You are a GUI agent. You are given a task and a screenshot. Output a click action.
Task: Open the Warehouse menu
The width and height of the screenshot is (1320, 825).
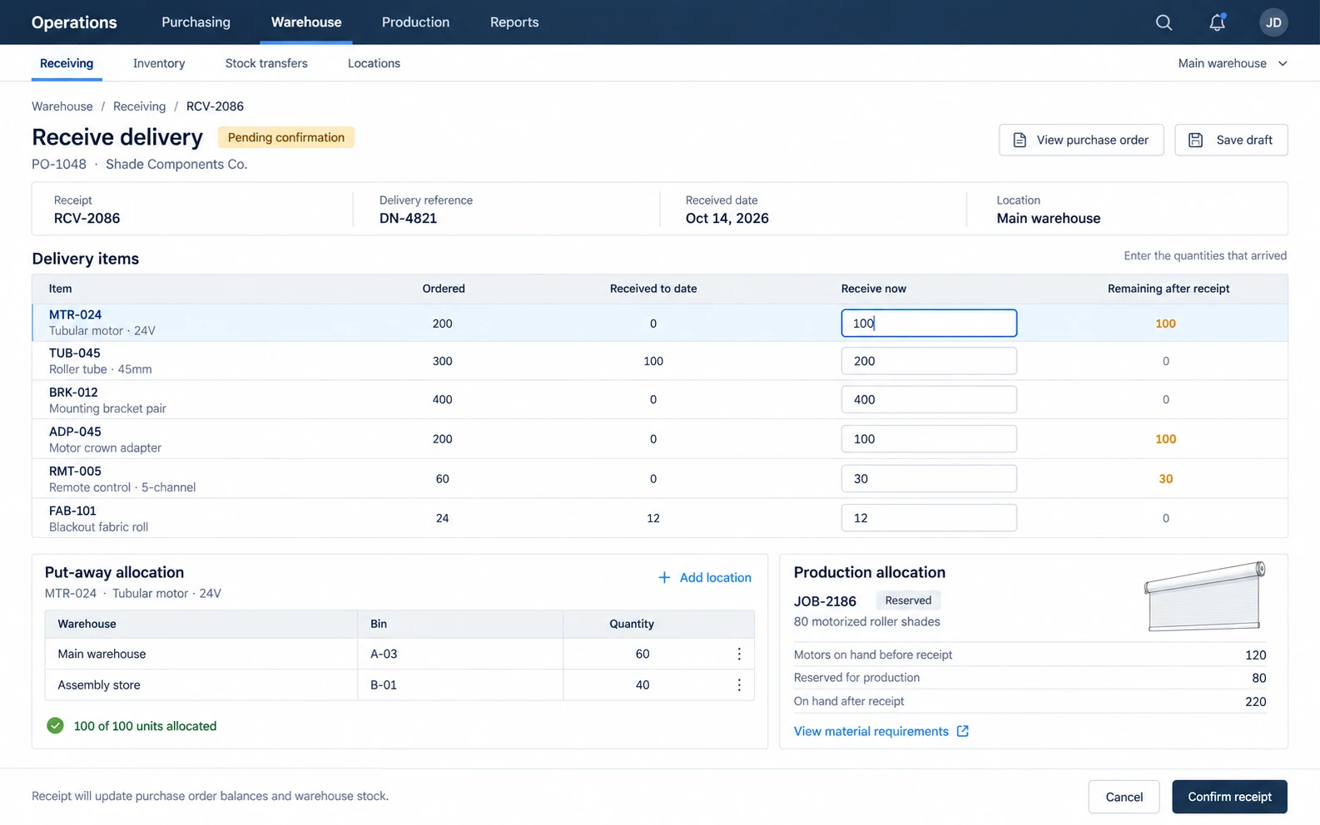click(x=306, y=22)
